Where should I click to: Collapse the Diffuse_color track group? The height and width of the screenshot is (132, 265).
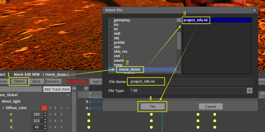tap(3, 108)
